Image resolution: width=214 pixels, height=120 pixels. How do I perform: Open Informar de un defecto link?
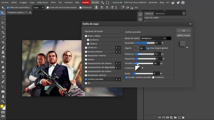click(135, 2)
